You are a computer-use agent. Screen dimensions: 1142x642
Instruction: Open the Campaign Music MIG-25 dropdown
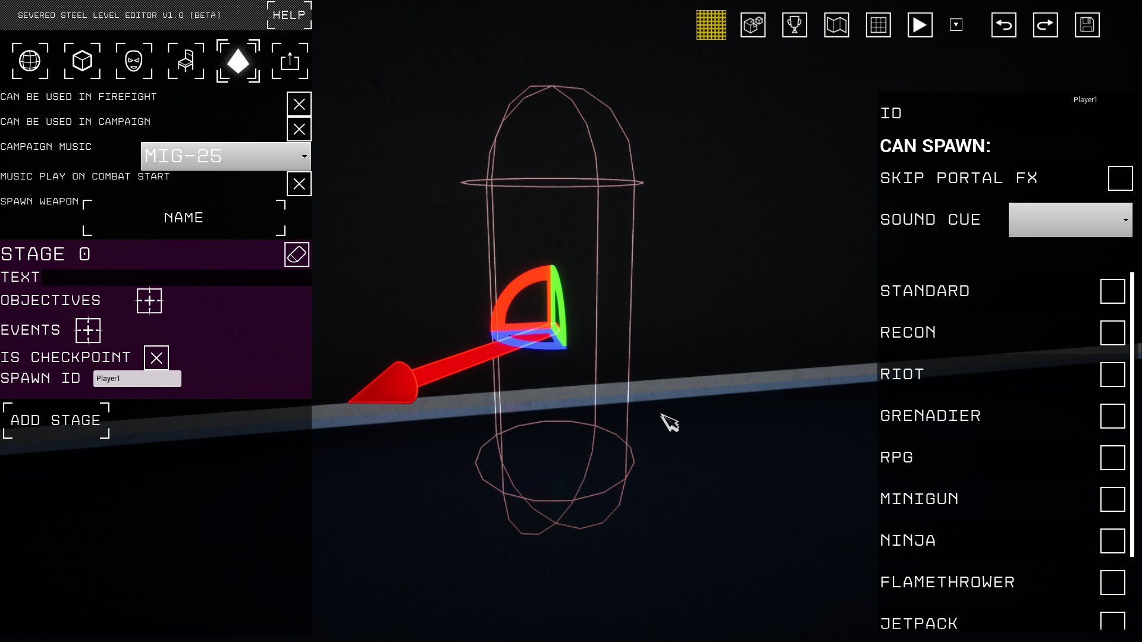pyautogui.click(x=225, y=156)
